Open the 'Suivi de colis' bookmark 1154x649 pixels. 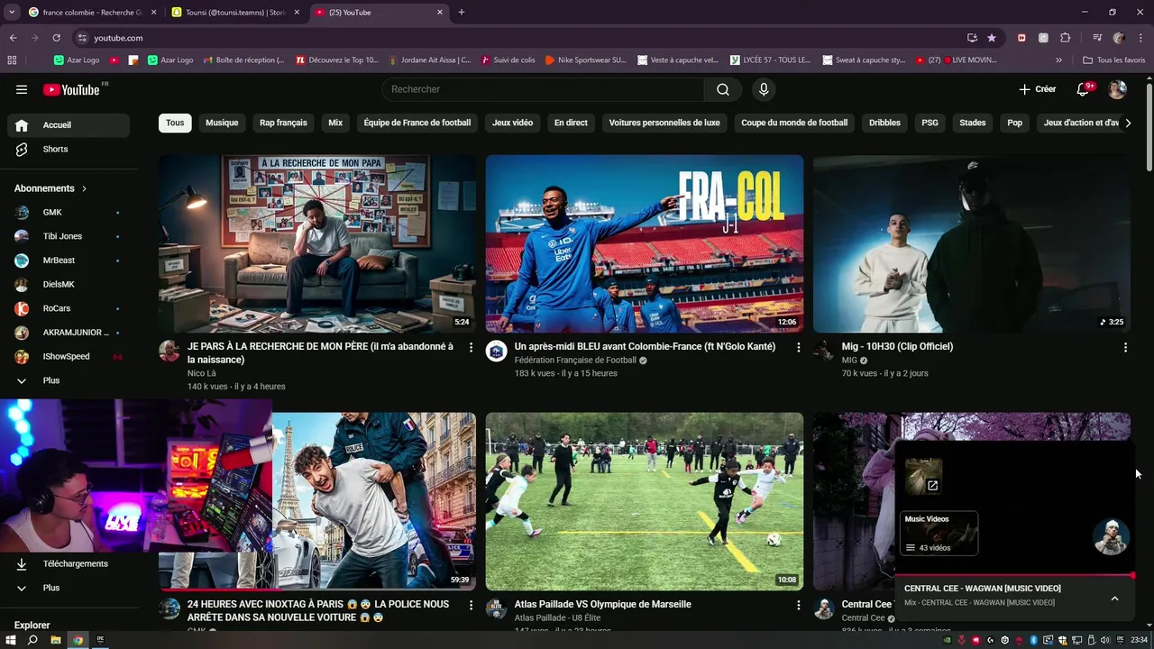(x=508, y=60)
